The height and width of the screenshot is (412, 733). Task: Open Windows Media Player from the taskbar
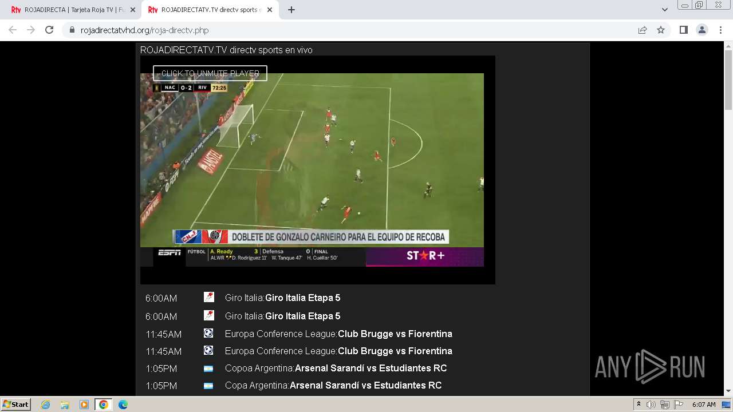coord(84,405)
